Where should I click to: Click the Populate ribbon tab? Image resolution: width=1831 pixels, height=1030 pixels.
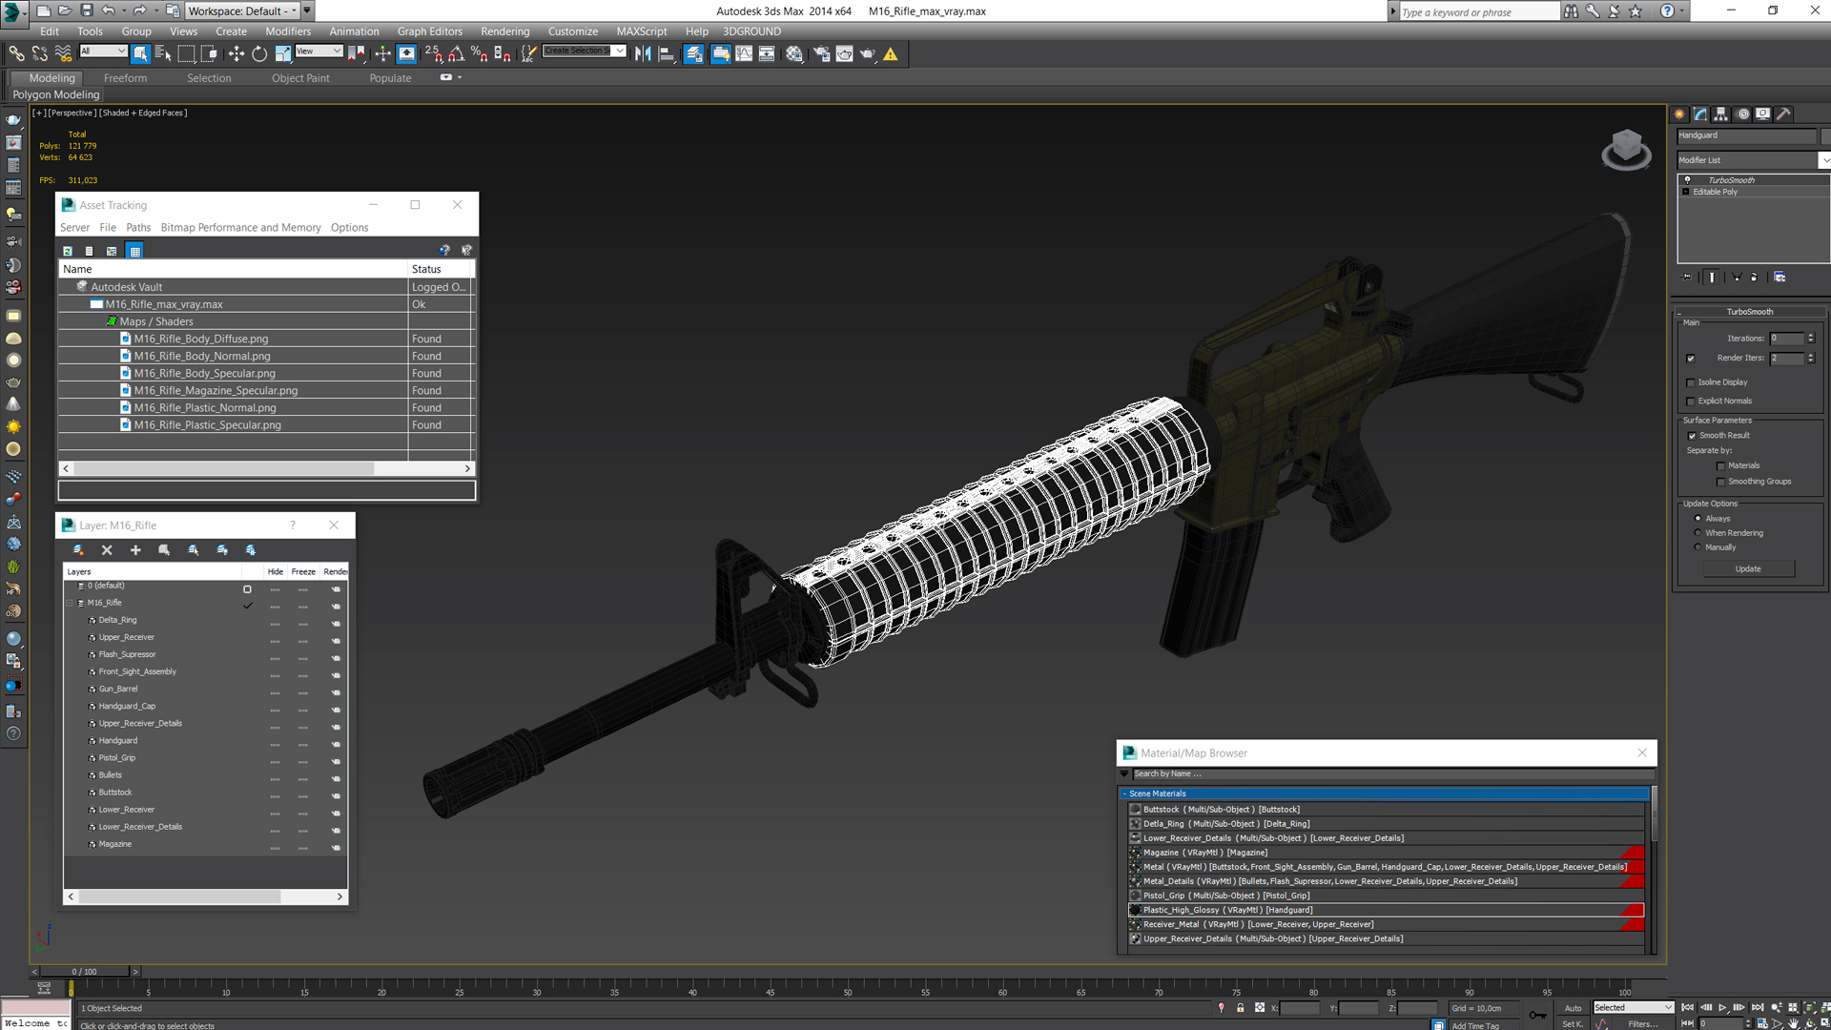click(x=390, y=78)
